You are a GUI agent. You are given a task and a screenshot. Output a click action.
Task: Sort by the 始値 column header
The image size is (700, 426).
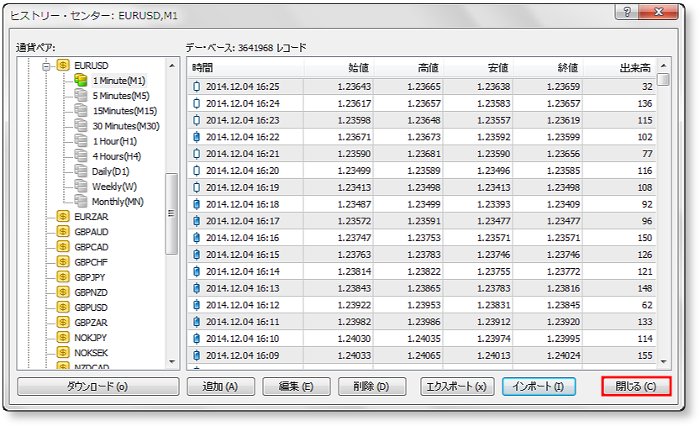point(339,68)
